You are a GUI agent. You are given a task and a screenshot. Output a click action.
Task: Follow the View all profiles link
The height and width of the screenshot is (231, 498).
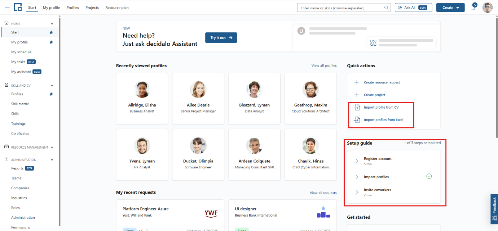pyautogui.click(x=324, y=65)
